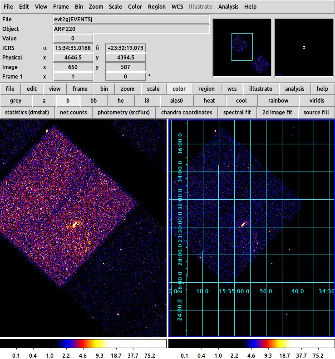Screen dimensions: 335x359
Task: Open the Zoom menu
Action: point(96,7)
